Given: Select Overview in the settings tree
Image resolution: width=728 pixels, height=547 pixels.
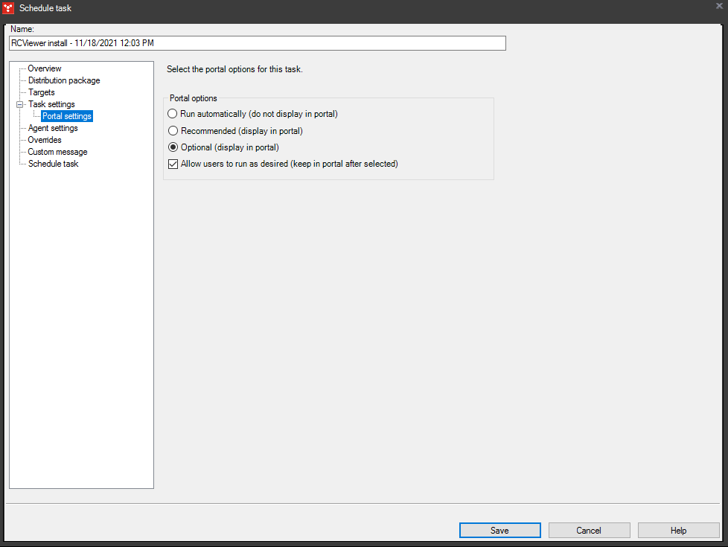Looking at the screenshot, I should [x=44, y=68].
